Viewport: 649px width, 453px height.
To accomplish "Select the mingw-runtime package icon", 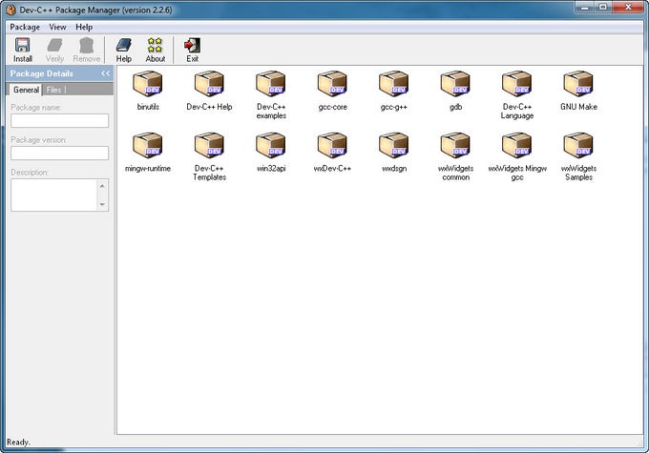I will click(148, 145).
